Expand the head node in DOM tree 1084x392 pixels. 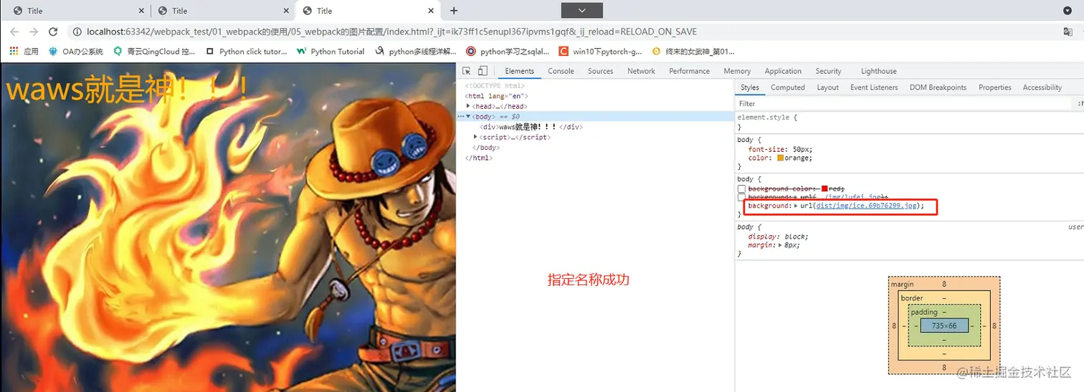468,106
